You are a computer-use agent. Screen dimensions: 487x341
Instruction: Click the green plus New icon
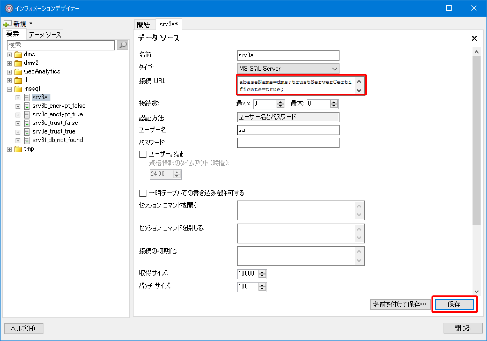point(7,24)
